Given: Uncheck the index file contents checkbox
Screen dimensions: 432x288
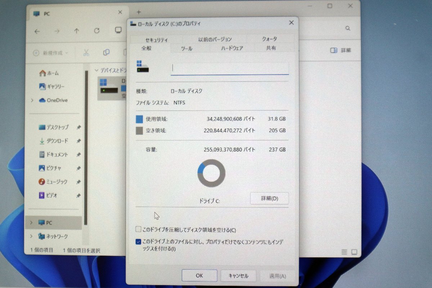Looking at the screenshot, I should tap(138, 242).
